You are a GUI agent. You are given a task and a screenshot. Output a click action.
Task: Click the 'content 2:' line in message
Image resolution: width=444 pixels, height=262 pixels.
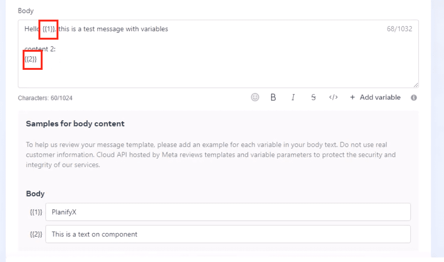coord(40,49)
